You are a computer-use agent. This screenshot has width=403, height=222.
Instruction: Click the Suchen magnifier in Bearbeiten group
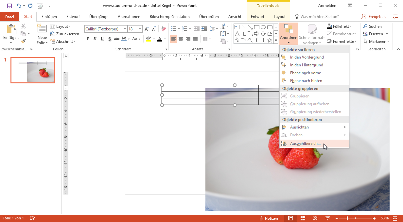(366, 26)
